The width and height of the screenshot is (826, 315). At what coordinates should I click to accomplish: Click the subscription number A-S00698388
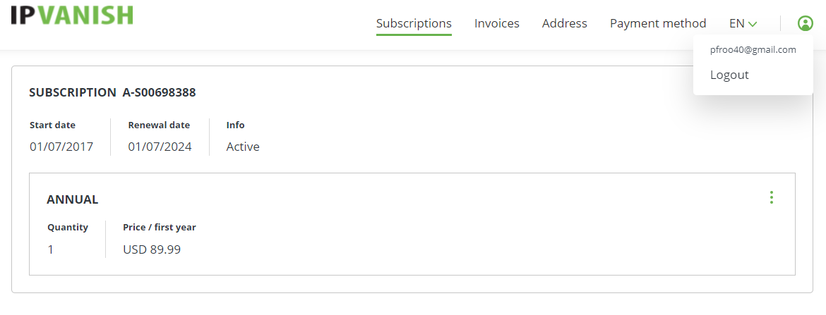pos(159,92)
